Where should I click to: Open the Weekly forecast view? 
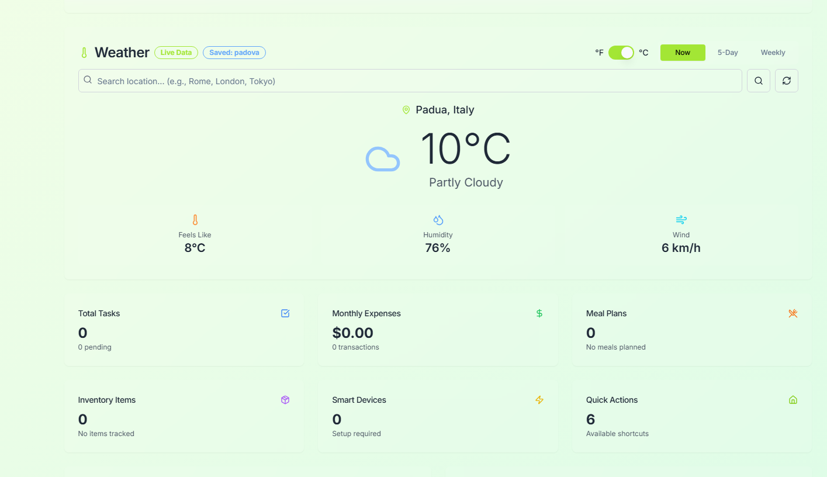point(773,52)
